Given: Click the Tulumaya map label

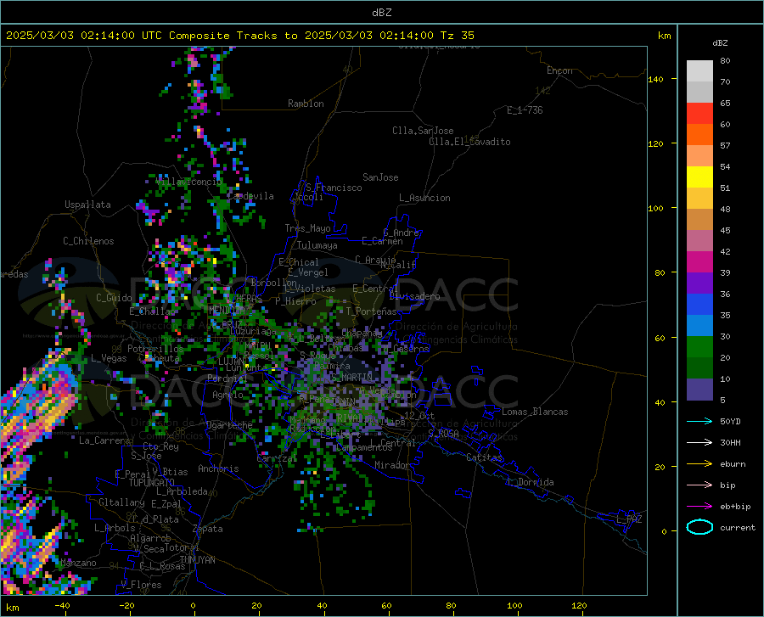Looking at the screenshot, I should (317, 245).
